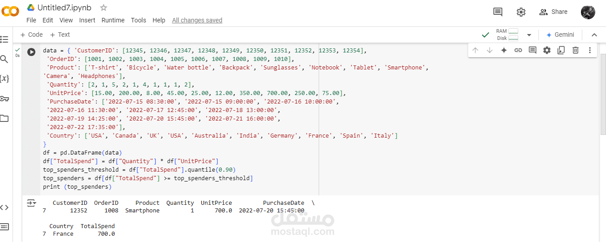This screenshot has width=606, height=242.
Task: Move the cell down with the arrow icon
Action: [x=490, y=50]
